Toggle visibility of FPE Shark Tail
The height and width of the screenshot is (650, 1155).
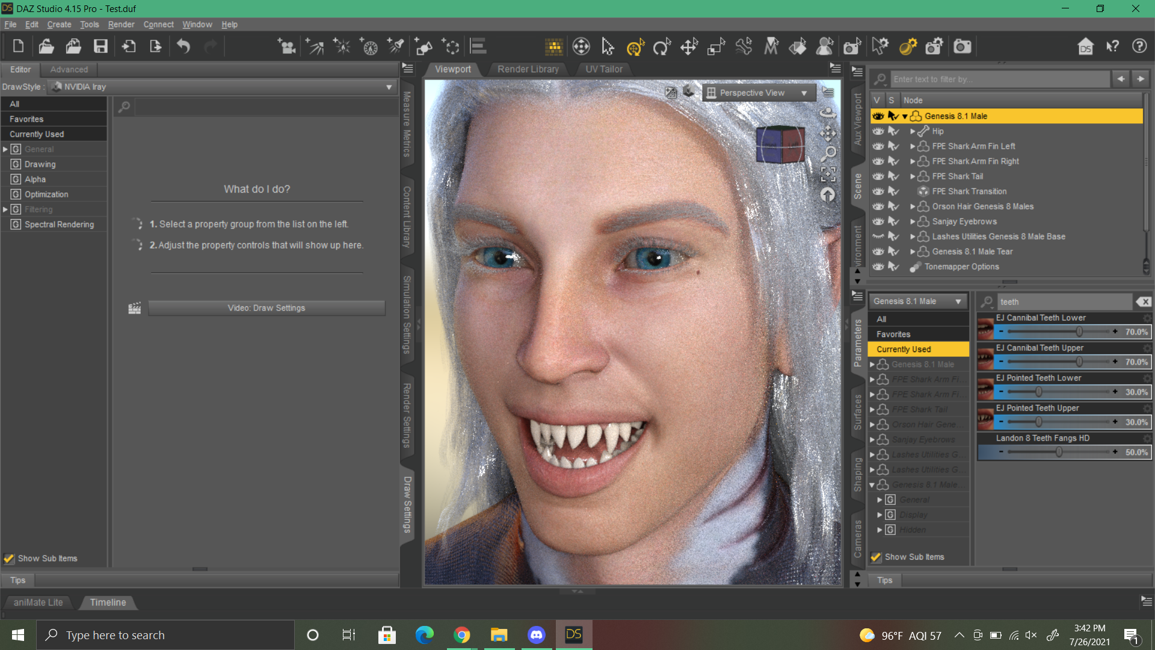pyautogui.click(x=878, y=176)
